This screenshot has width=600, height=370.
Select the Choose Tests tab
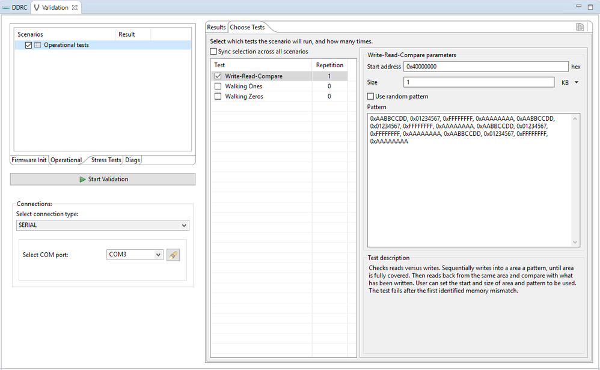coord(247,27)
